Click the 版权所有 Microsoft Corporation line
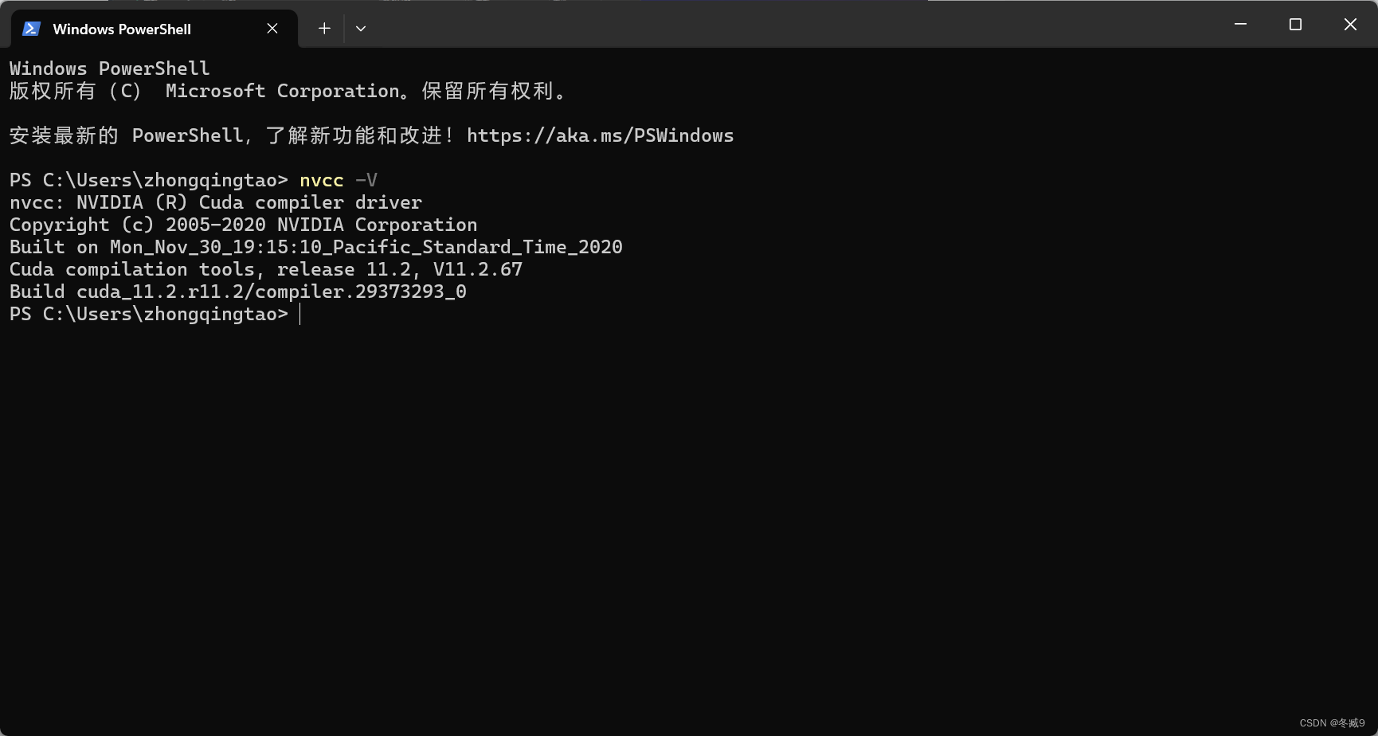Viewport: 1378px width, 736px height. pyautogui.click(x=288, y=91)
